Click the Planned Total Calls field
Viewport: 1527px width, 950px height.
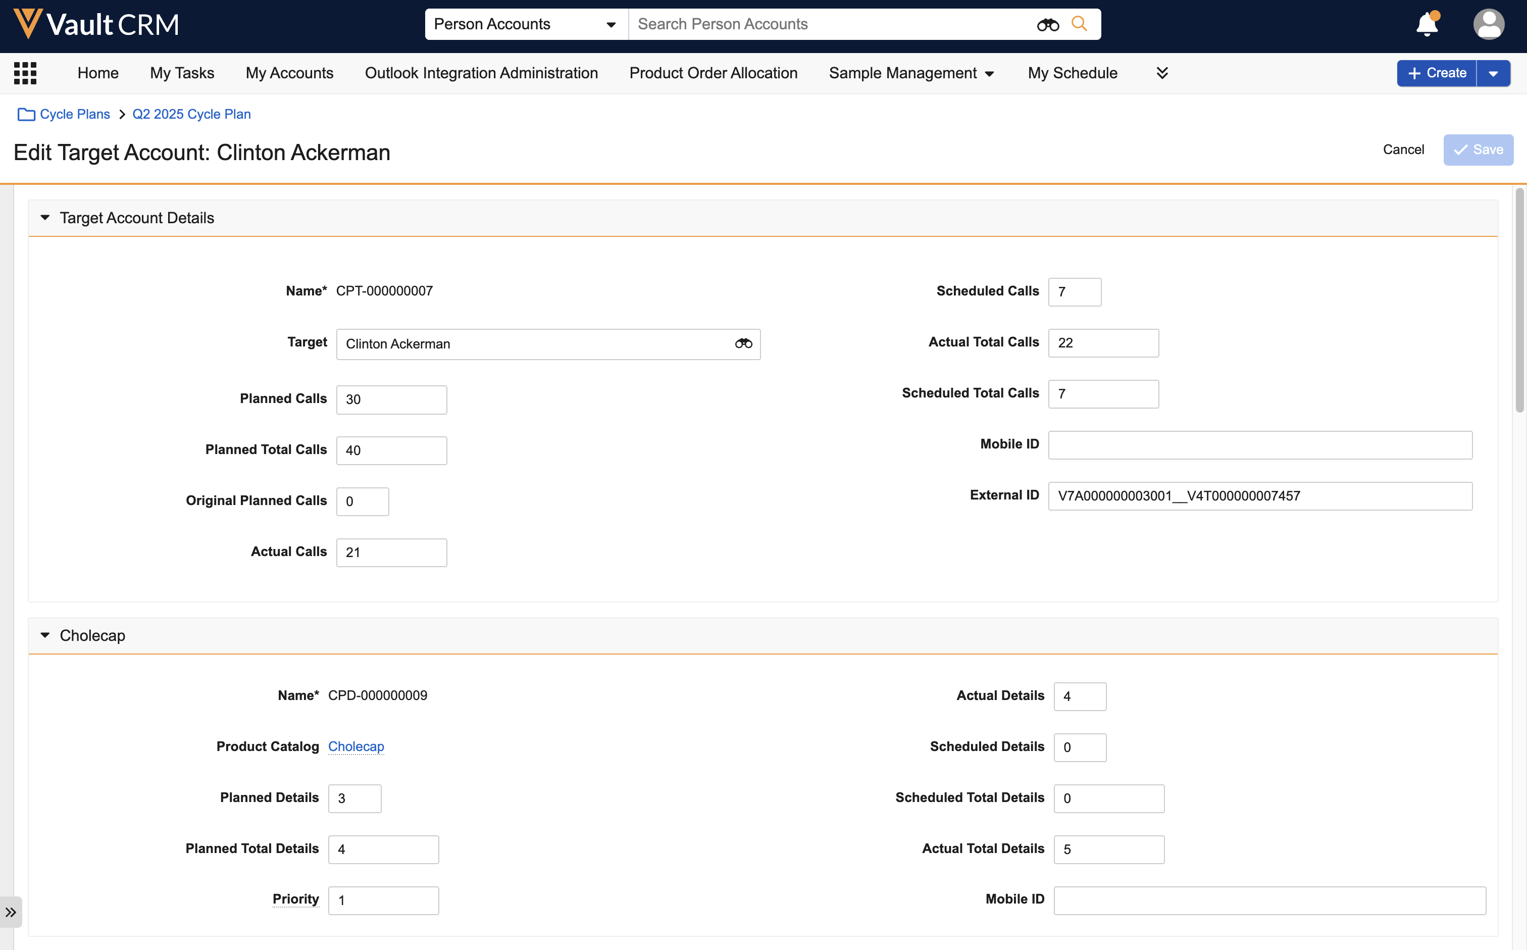(391, 451)
